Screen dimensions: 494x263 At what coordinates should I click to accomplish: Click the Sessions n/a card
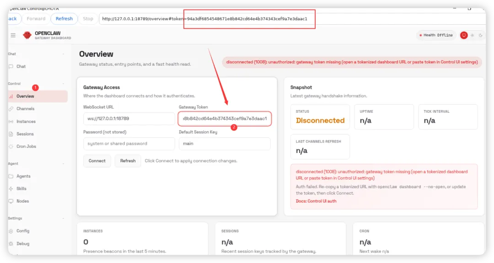tap(280, 239)
